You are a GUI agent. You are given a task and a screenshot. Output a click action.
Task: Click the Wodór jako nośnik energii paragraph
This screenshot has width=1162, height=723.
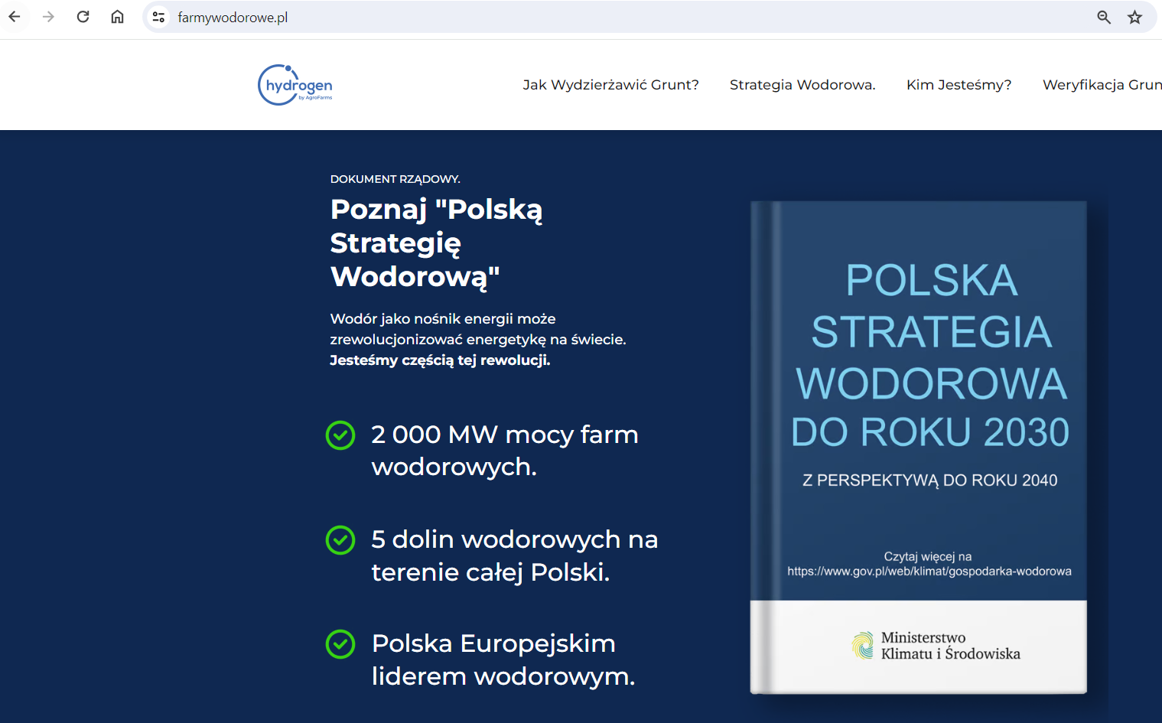(x=478, y=340)
